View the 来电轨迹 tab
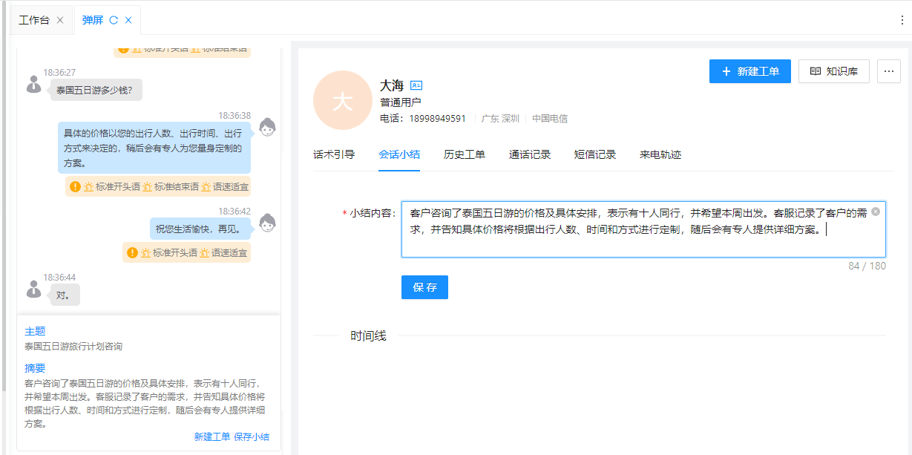912x455 pixels. [x=660, y=155]
